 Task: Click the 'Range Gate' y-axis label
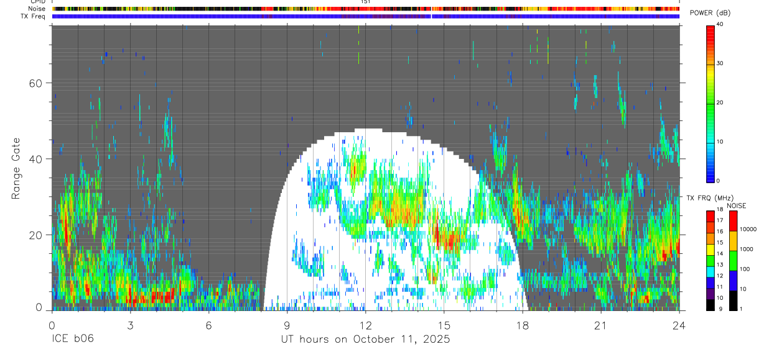click(16, 168)
